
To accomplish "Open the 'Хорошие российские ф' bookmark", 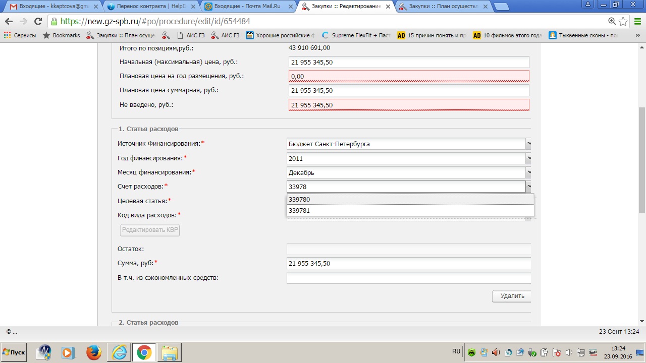I will [280, 35].
